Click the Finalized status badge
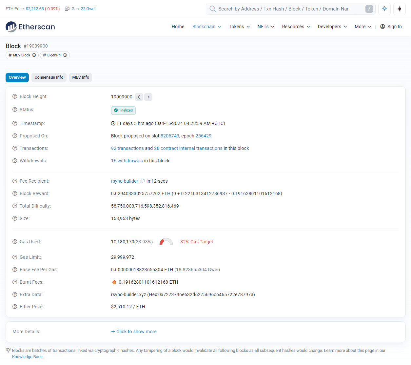Viewport: 411px width, 365px height. tap(123, 110)
